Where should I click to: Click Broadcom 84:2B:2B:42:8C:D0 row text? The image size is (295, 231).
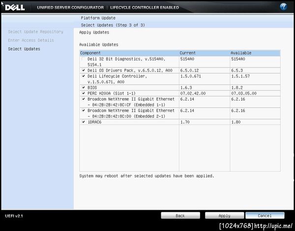coord(131,113)
